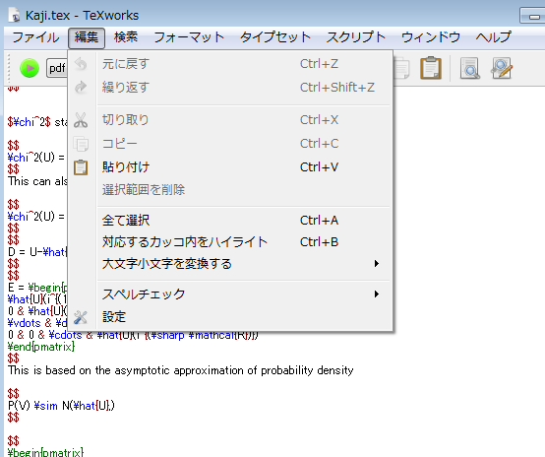Viewport: 545px width, 457px height.
Task: Click the '¥begin{pmatrix}' line at the bottom
Action: [45, 452]
